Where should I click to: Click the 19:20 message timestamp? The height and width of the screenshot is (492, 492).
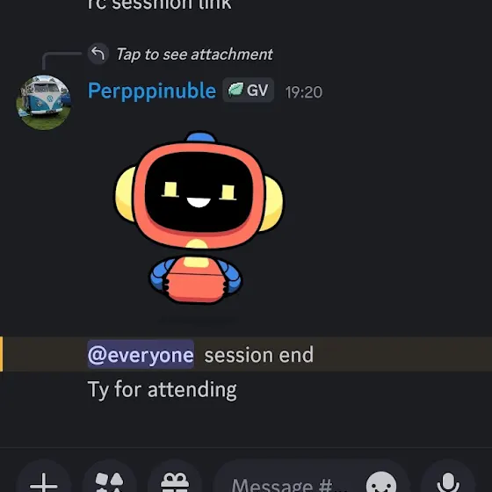[304, 92]
